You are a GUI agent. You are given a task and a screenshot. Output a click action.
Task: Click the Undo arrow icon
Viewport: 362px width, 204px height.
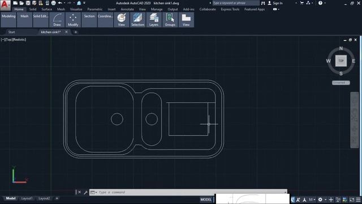60,3
